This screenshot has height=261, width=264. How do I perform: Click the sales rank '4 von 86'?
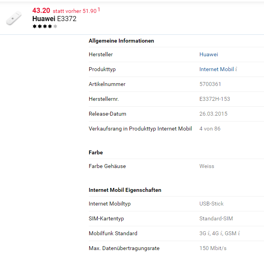click(x=210, y=129)
